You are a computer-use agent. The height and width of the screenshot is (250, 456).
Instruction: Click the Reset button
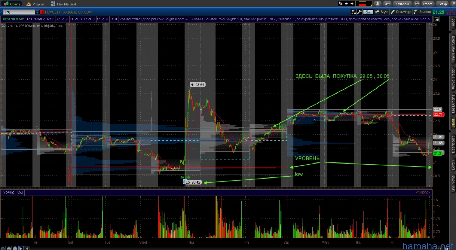pos(428,4)
